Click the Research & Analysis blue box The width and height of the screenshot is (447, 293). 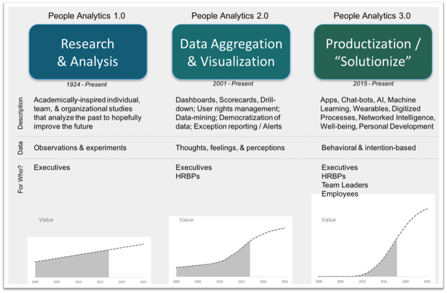point(88,52)
